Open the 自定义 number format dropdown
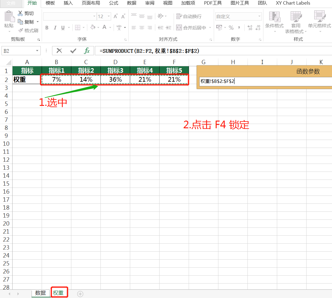 (x=259, y=16)
